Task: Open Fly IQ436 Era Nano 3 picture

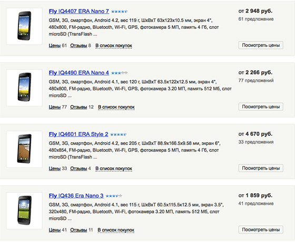Action: pos(24,211)
